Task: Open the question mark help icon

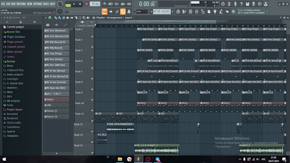Action: pyautogui.click(x=241, y=4)
